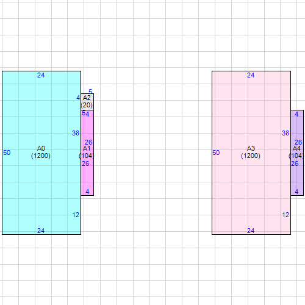Click the "50" label on A0's left edge
The height and width of the screenshot is (305, 305).
point(7,152)
